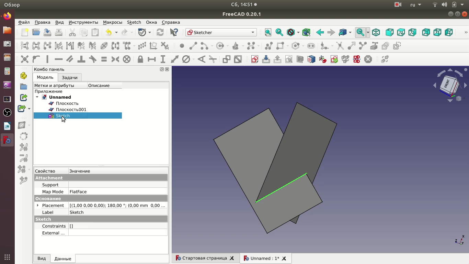
Task: Create a new document with toolbar icon
Action: click(25, 32)
